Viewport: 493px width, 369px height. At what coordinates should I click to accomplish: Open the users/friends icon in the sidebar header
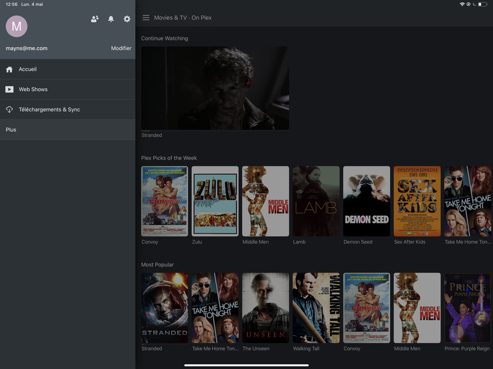tap(95, 19)
